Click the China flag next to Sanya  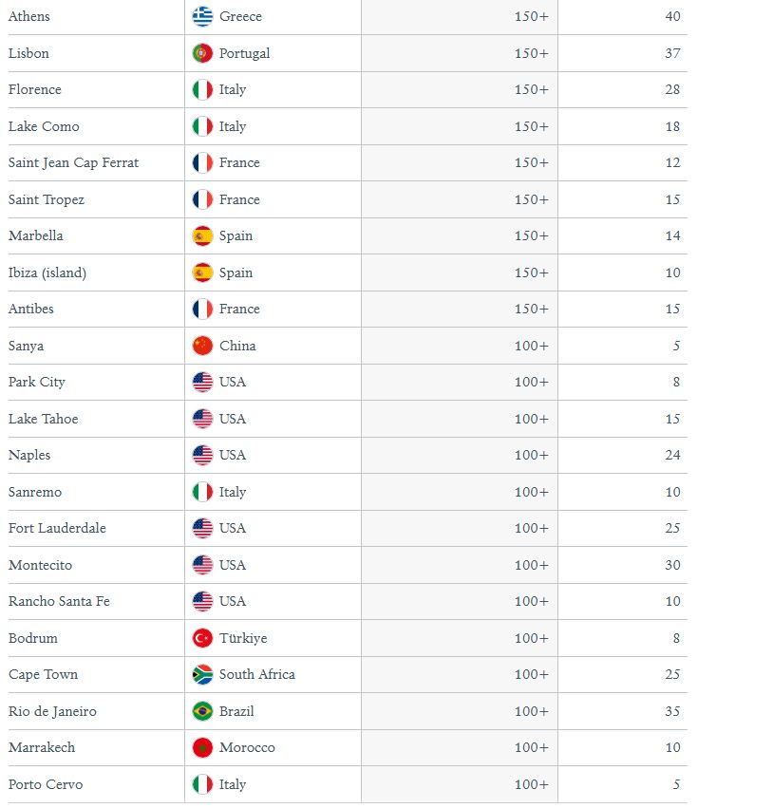tap(202, 346)
